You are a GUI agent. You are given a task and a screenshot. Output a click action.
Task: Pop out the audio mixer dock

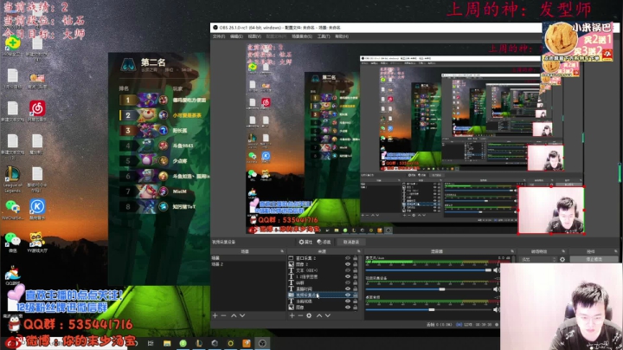[x=511, y=251]
